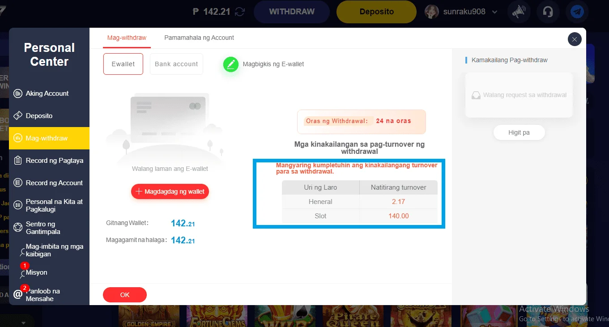Switch to Pamamahala ng Account tab
This screenshot has width=609, height=327.
tap(199, 38)
